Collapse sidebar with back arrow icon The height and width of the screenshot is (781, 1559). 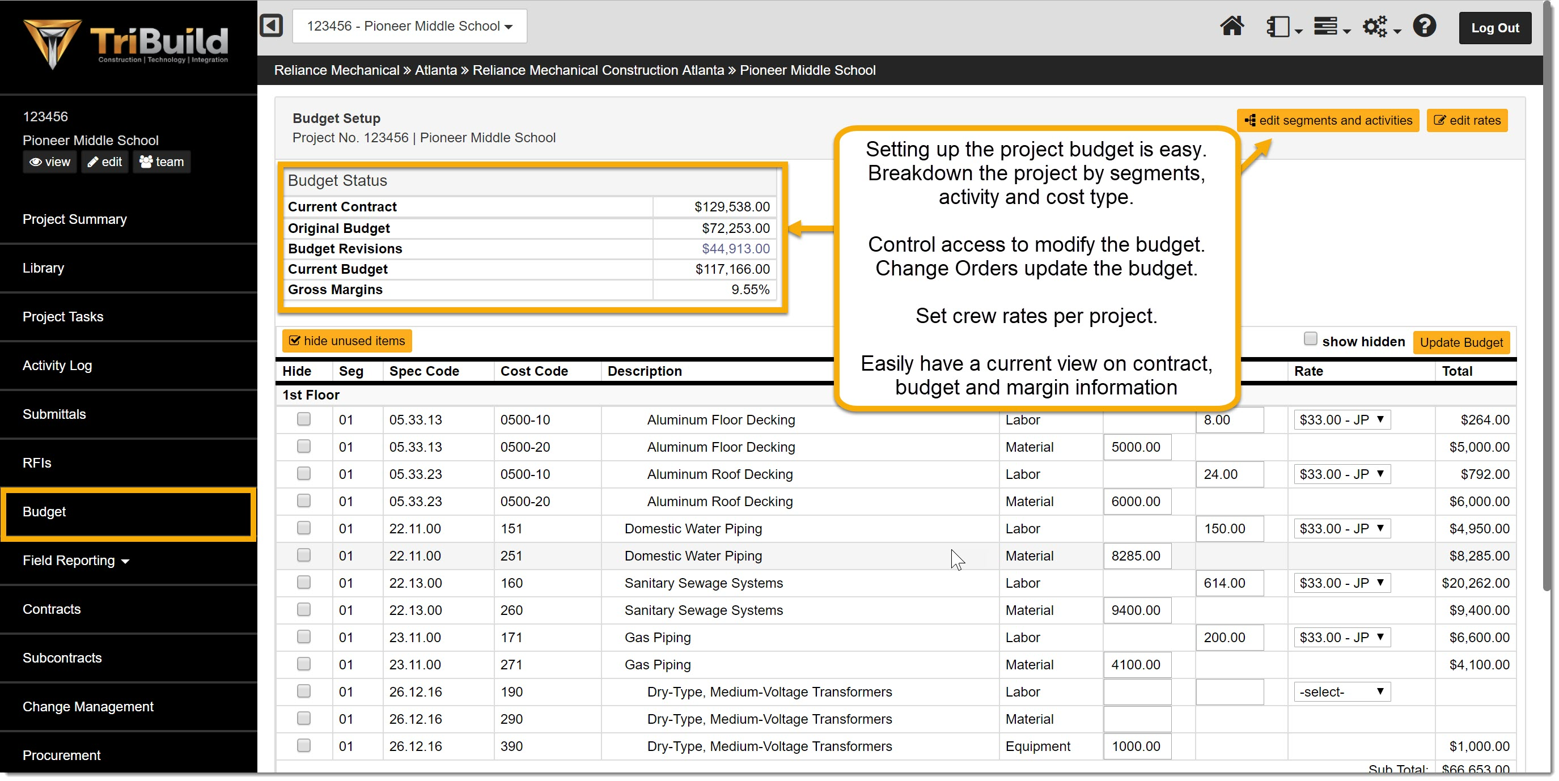tap(271, 26)
